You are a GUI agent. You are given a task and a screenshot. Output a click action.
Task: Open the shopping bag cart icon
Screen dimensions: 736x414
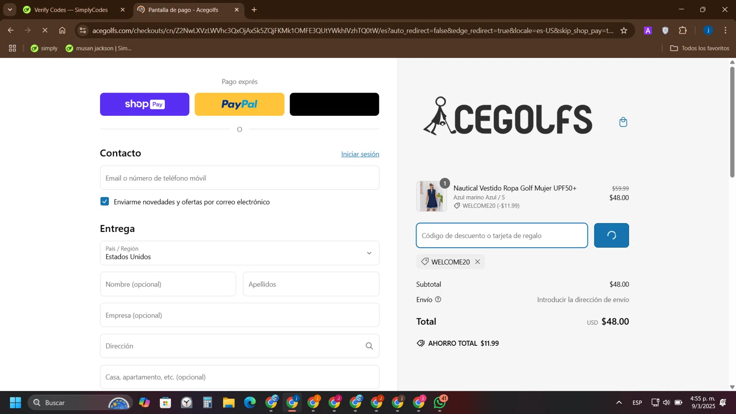click(623, 122)
